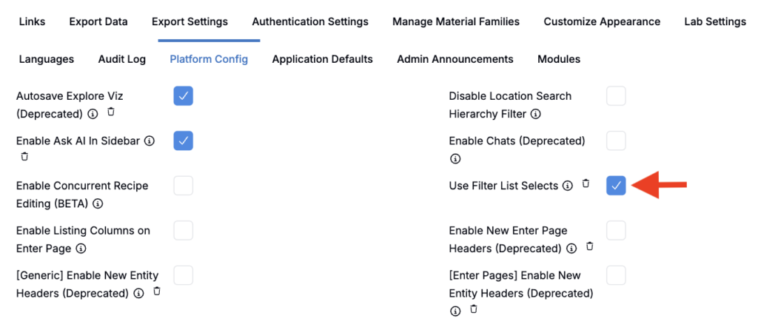The height and width of the screenshot is (324, 758).
Task: Check the Enable Chats (Deprecated) checkbox
Action: (x=616, y=141)
